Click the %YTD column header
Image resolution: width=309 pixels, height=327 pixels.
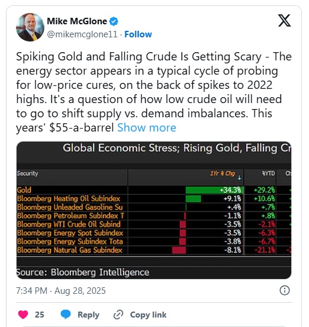[x=268, y=174]
